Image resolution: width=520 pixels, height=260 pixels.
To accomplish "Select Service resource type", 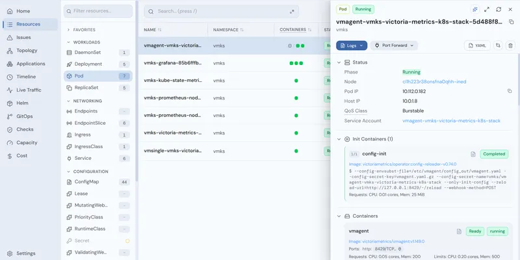I will (x=98, y=158).
